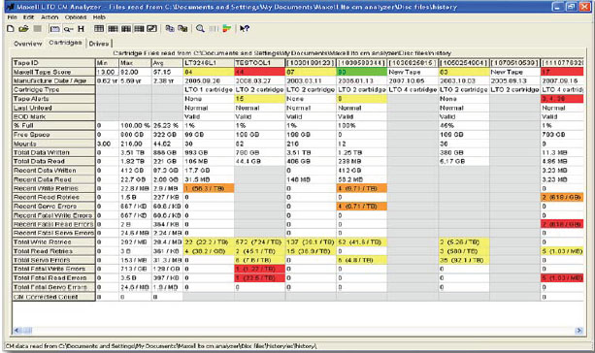Click the Open folder toolbar icon

coord(23,29)
